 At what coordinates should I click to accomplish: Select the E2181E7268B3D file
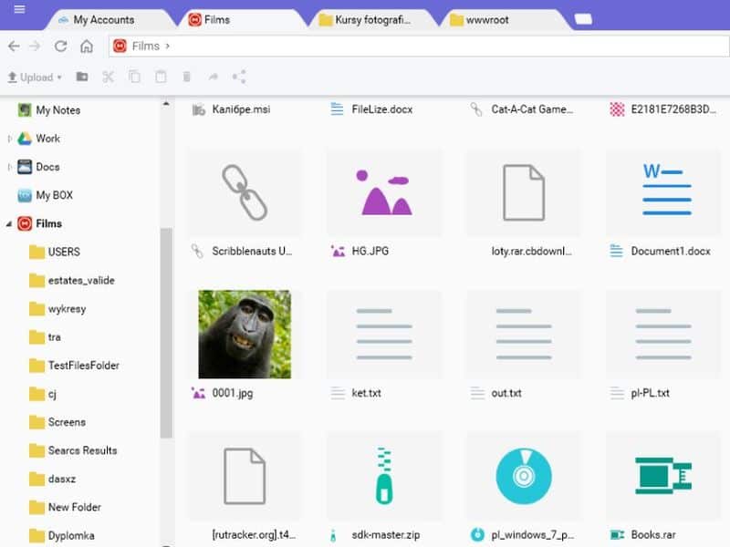pos(663,109)
